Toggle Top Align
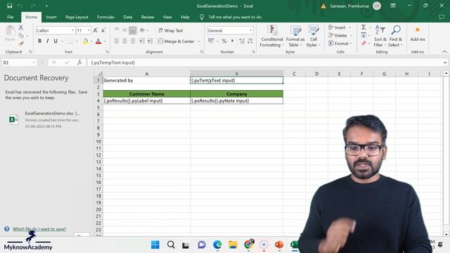 click(117, 30)
